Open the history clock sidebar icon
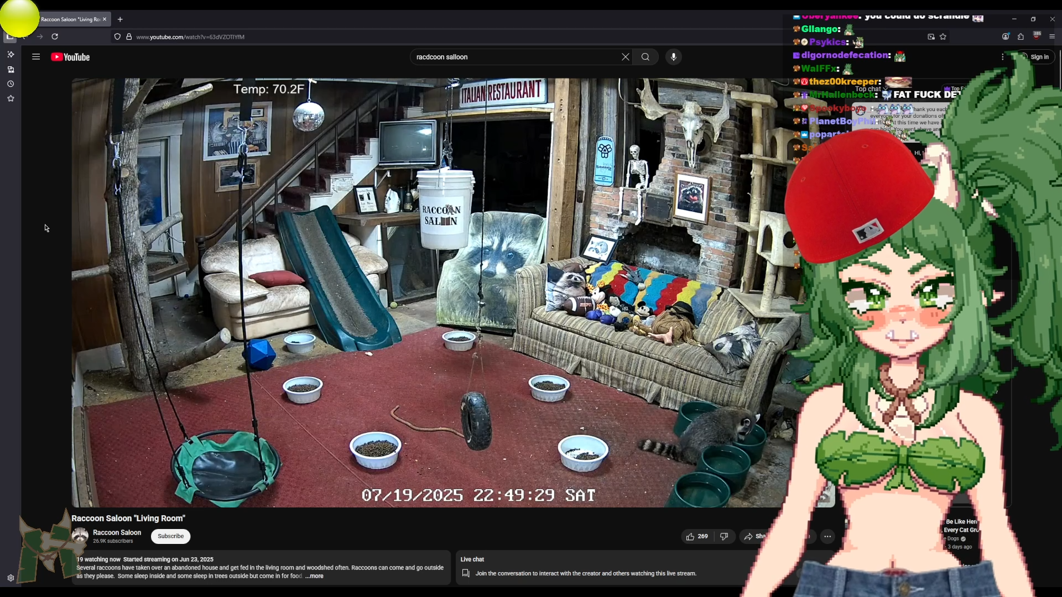This screenshot has height=597, width=1062. tap(11, 84)
